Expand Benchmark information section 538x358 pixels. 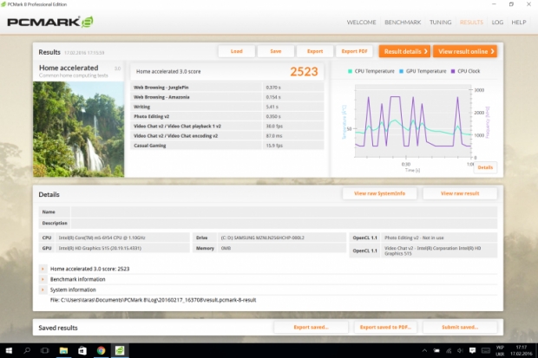(x=43, y=279)
